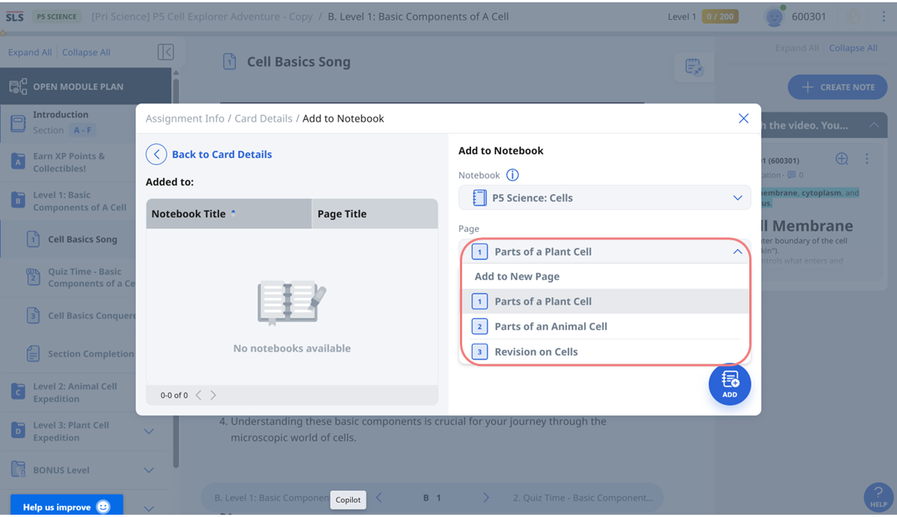Expand Level 3: Plant Cell Expedition section
The width and height of the screenshot is (897, 517).
148,431
